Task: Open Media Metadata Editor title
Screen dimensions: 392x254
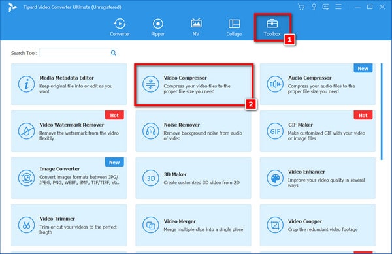Action: pyautogui.click(x=67, y=78)
